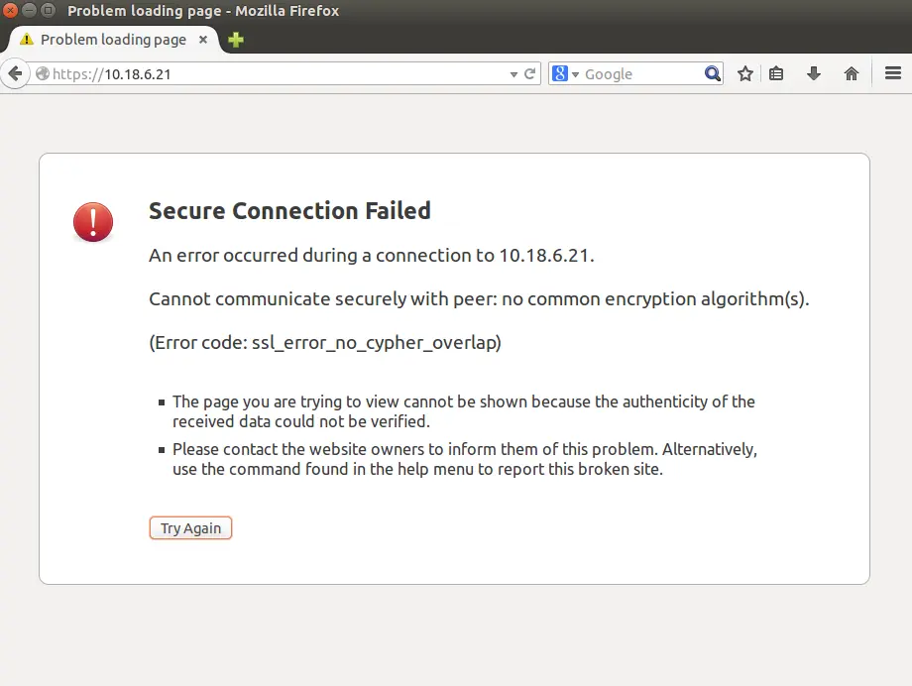Click the site identity globe icon
This screenshot has height=686, width=912.
[42, 74]
